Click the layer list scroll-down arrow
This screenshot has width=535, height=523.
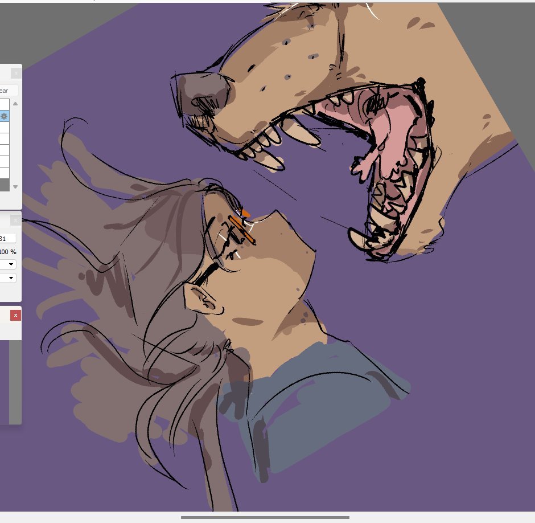tap(15, 187)
